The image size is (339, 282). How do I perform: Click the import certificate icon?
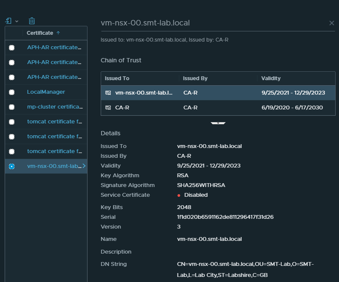coord(8,21)
